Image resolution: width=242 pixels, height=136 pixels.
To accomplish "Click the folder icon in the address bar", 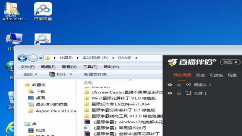I will point(47,58).
